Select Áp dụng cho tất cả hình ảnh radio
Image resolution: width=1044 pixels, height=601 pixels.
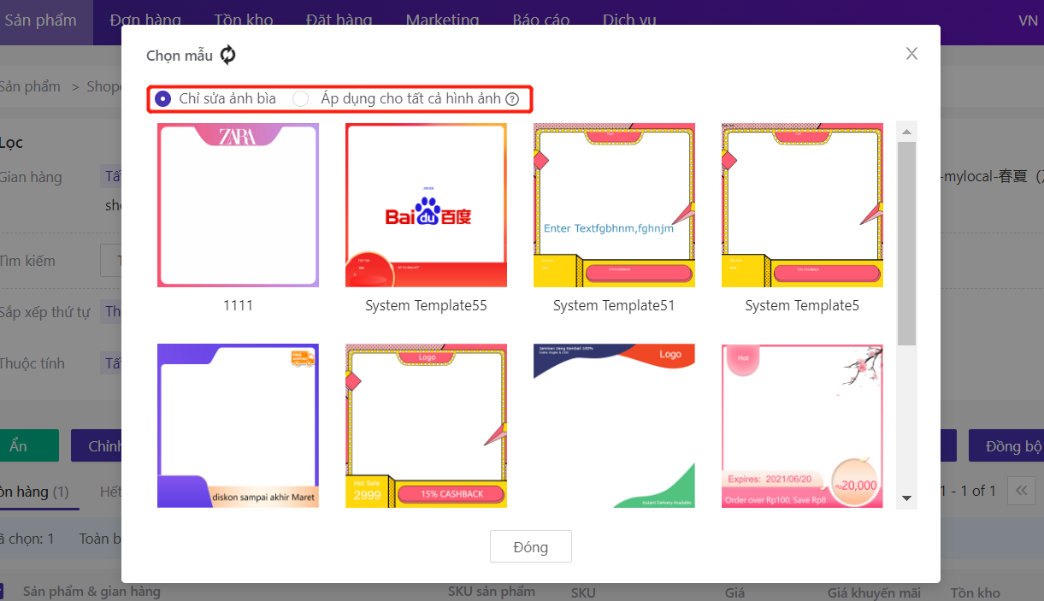coord(301,99)
